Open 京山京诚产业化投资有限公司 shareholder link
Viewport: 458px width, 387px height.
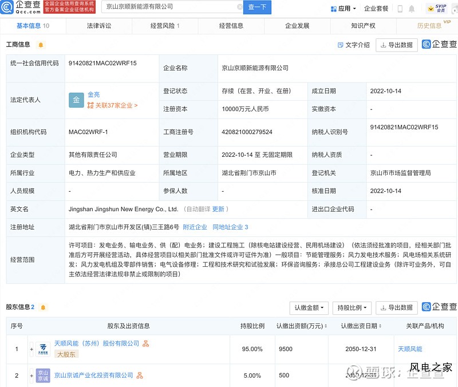(93, 376)
